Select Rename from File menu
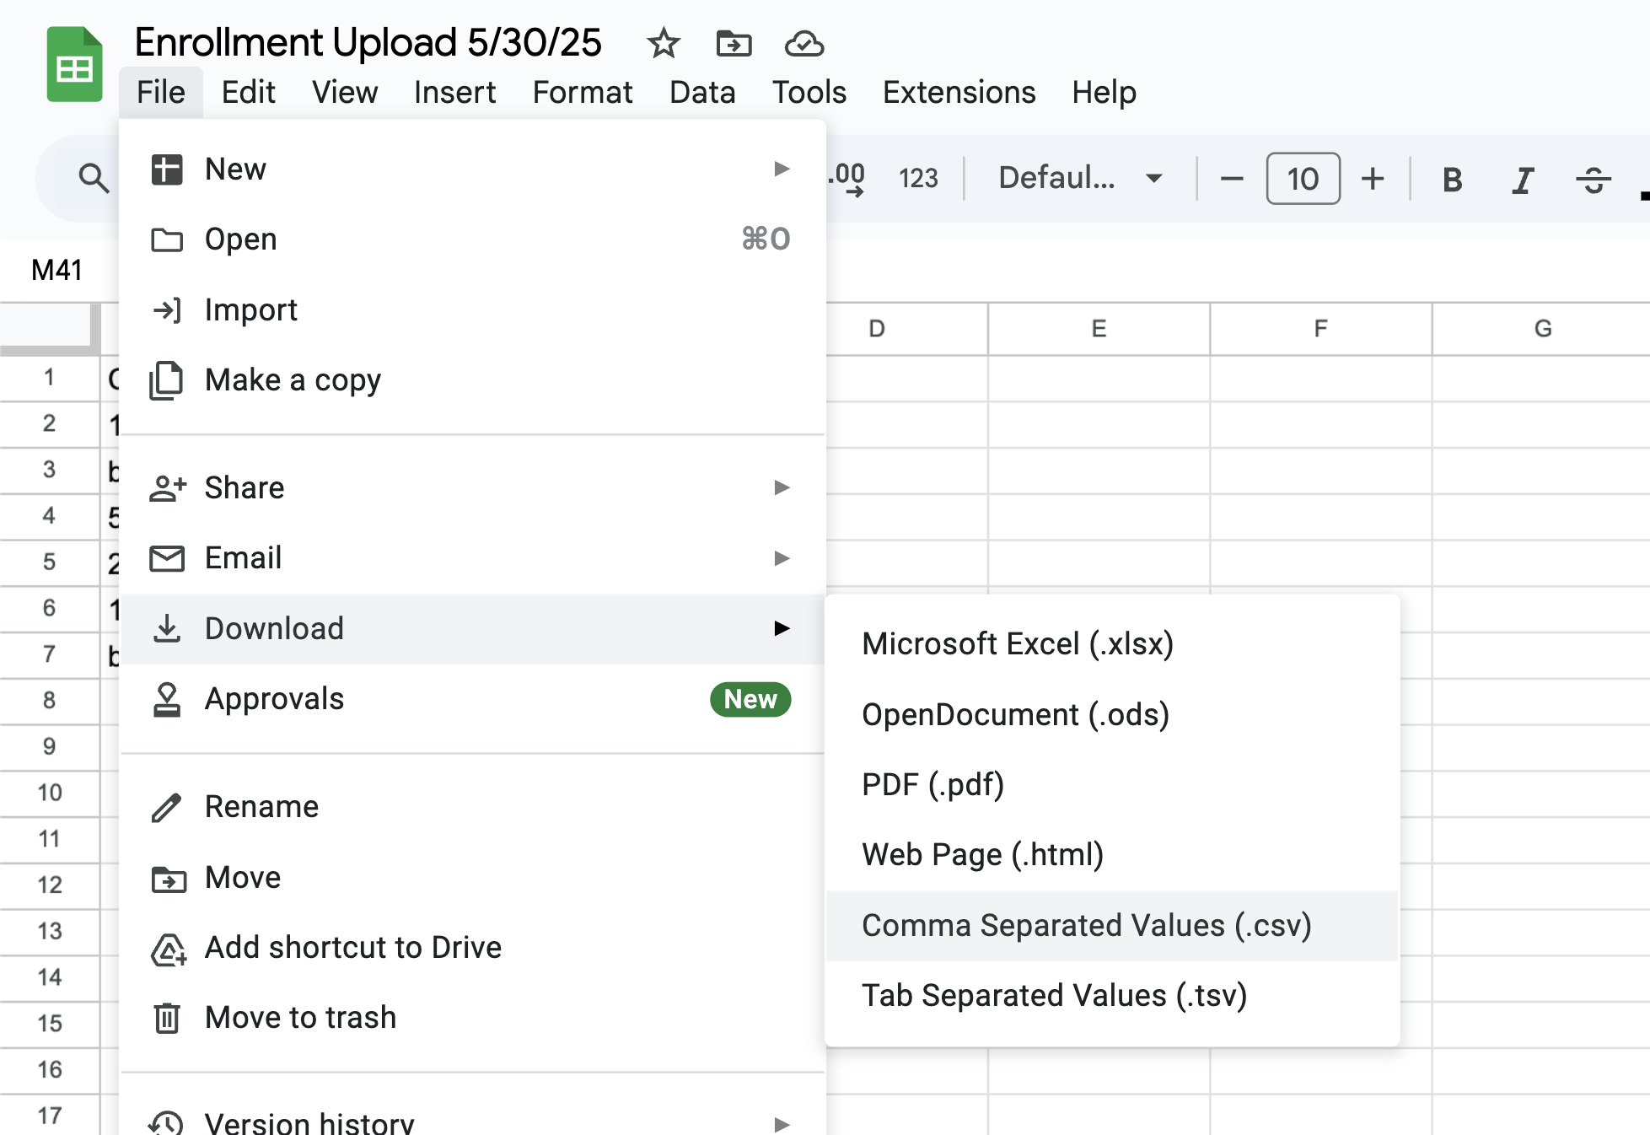 pyautogui.click(x=472, y=807)
